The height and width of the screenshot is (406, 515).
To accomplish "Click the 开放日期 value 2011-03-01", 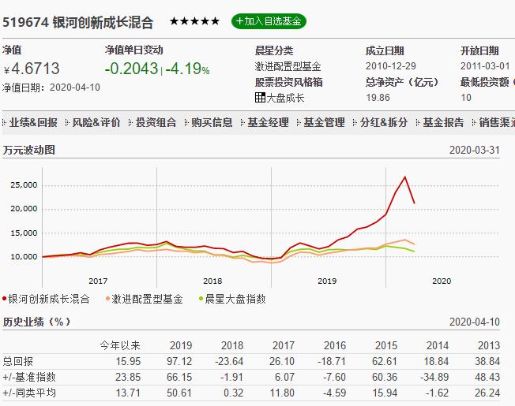I will 485,66.
